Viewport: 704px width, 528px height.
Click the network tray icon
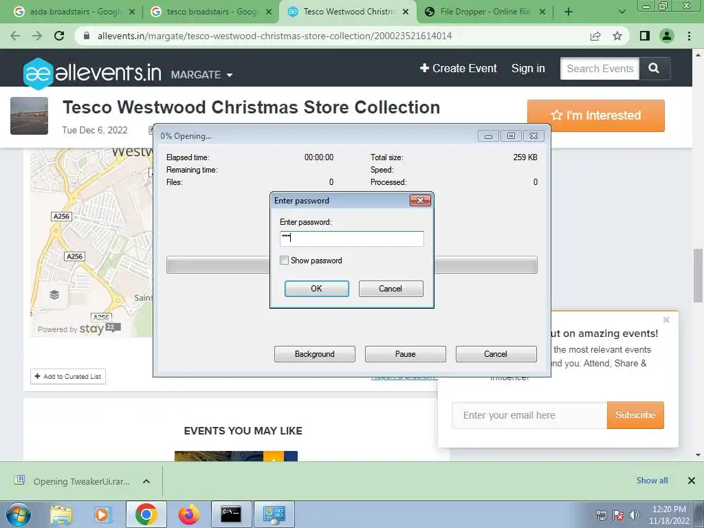tap(601, 516)
